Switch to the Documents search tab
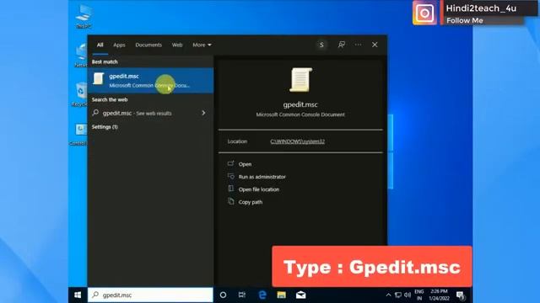The image size is (540, 303). tap(148, 45)
